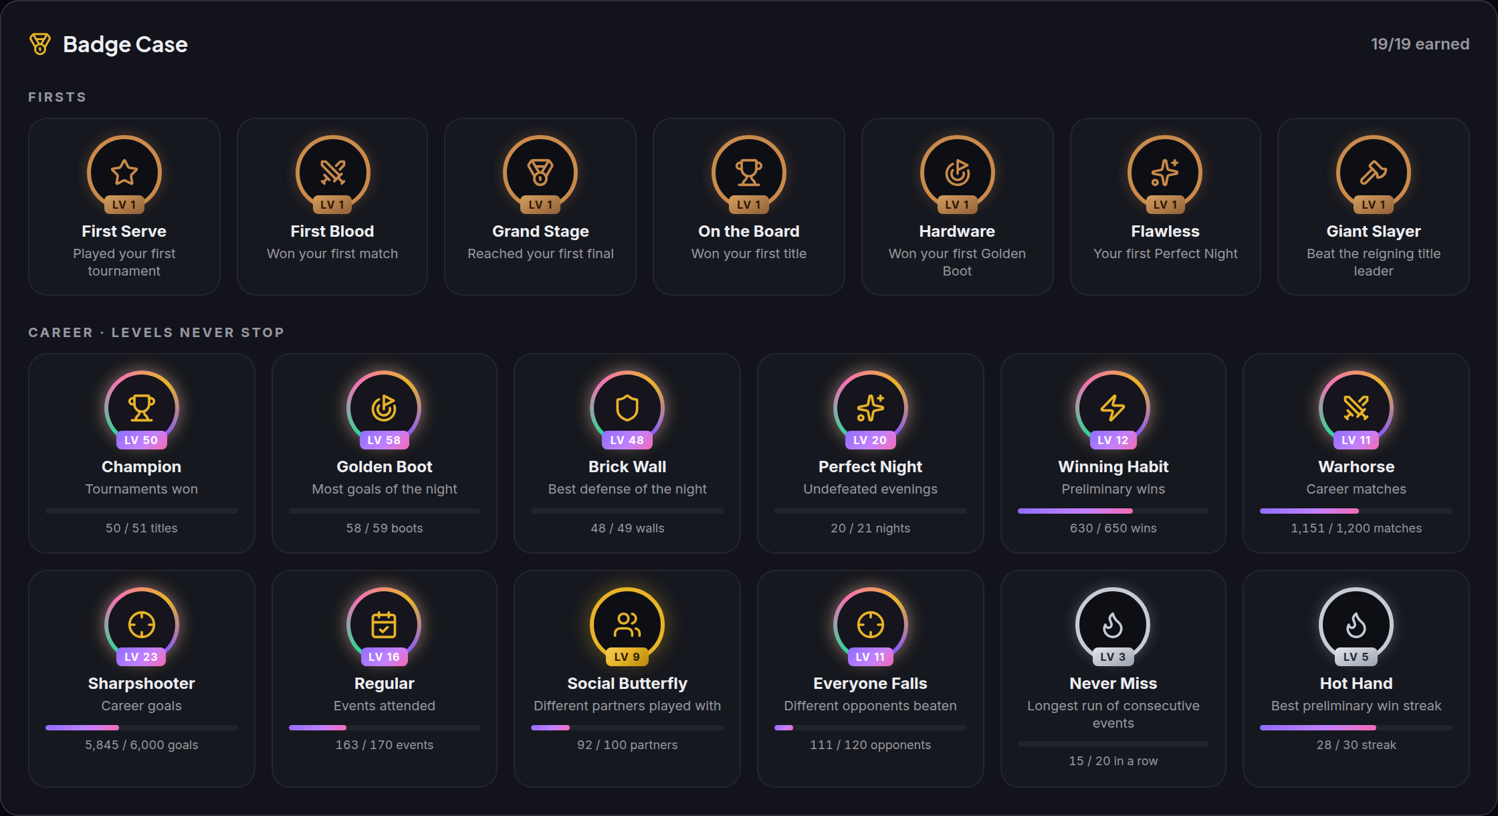Image resolution: width=1498 pixels, height=816 pixels.
Task: Click '163 / 170 events' text
Action: [384, 744]
